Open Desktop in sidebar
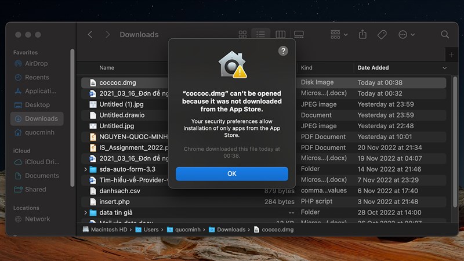The width and height of the screenshot is (464, 261). [37, 105]
